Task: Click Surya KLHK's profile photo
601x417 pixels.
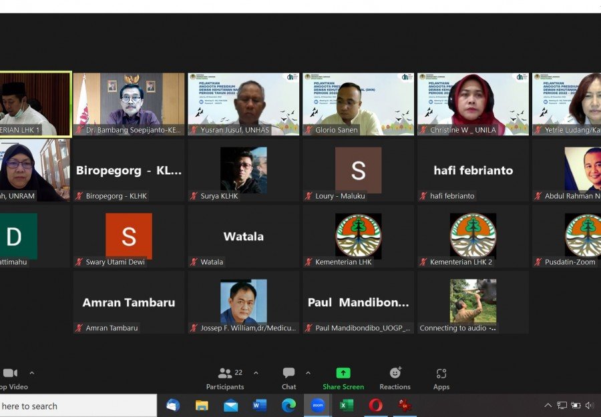Action: tap(243, 170)
